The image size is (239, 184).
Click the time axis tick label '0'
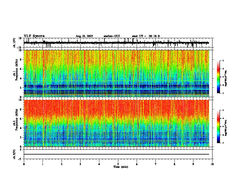point(24,164)
